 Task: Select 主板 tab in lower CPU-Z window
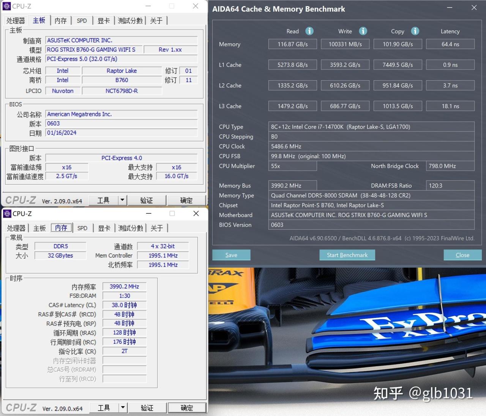39,228
